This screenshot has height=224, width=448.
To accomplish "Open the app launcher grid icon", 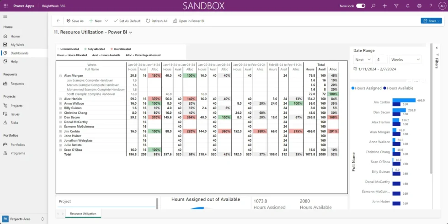I will [5, 5].
